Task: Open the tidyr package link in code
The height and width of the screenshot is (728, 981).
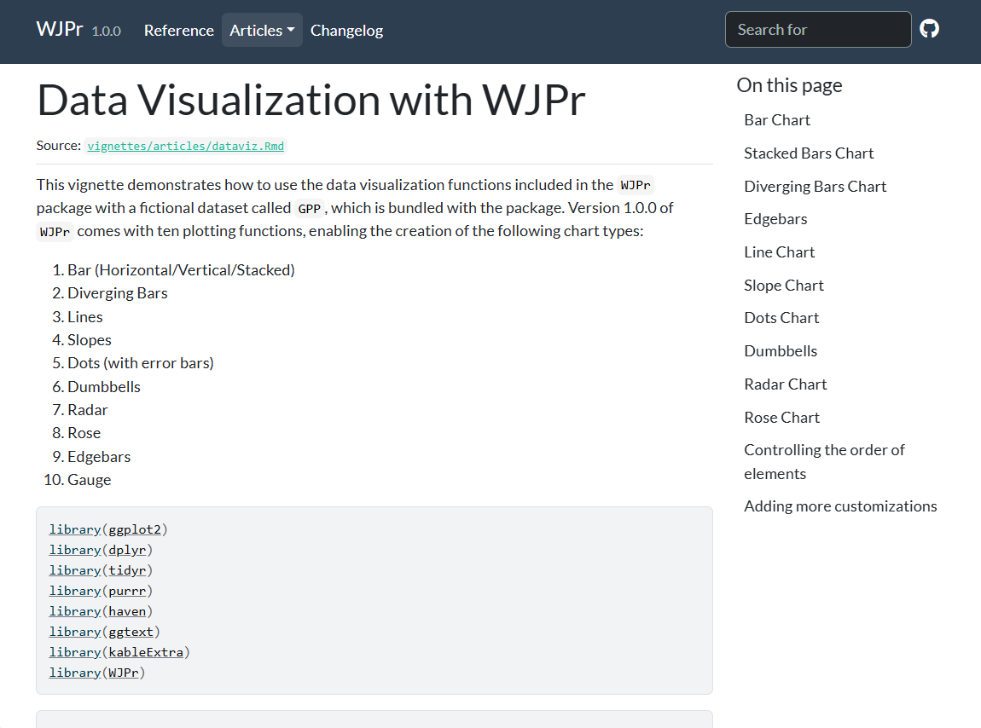Action: click(x=127, y=570)
